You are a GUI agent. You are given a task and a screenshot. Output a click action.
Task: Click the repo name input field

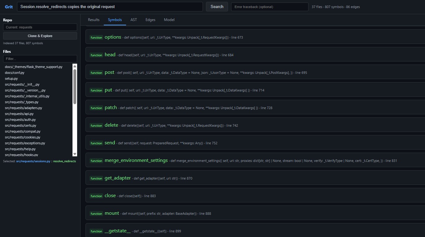[x=40, y=27]
